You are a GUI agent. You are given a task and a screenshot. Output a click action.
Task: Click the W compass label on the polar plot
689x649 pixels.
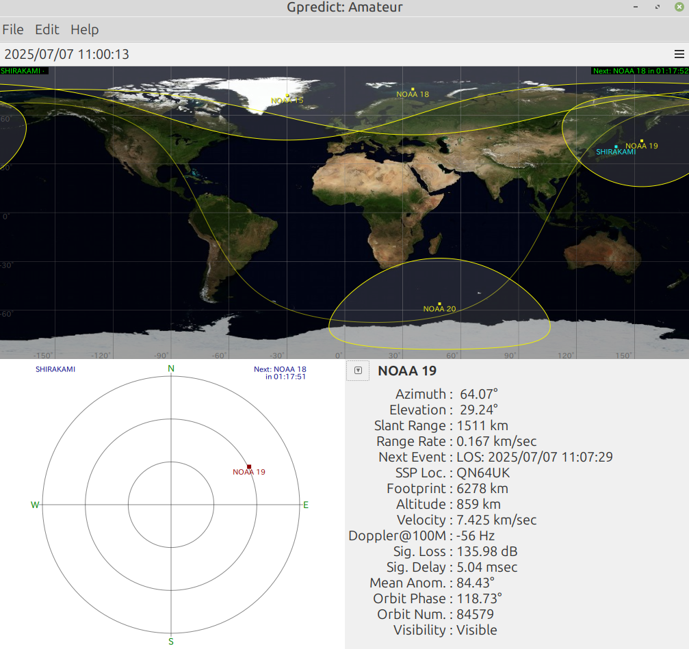coord(35,505)
